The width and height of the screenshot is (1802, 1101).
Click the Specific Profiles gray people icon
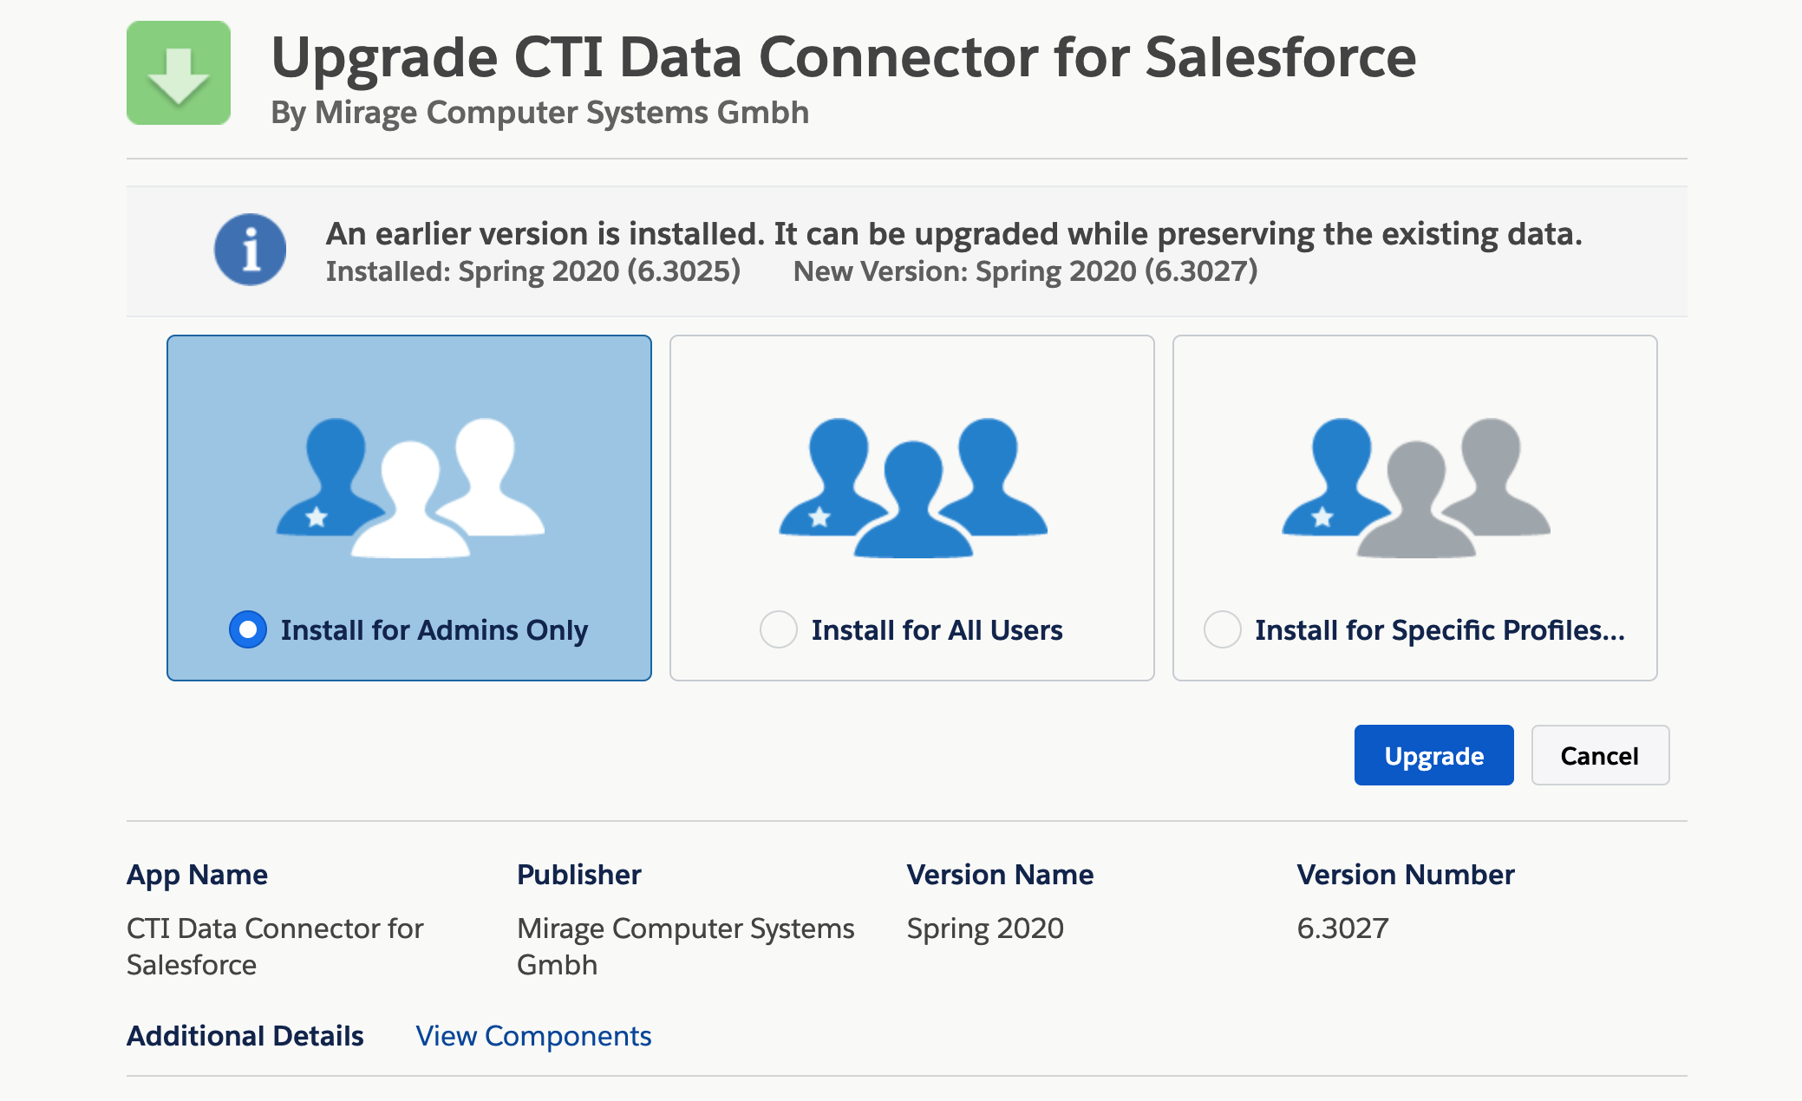coord(1416,488)
